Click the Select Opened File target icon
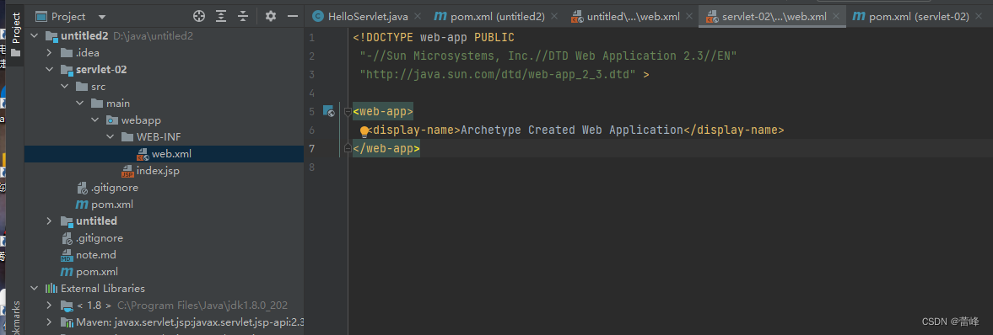 point(199,17)
